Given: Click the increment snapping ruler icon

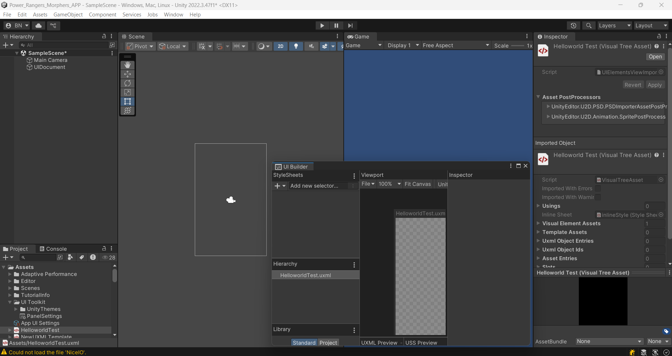Looking at the screenshot, I should tap(237, 46).
